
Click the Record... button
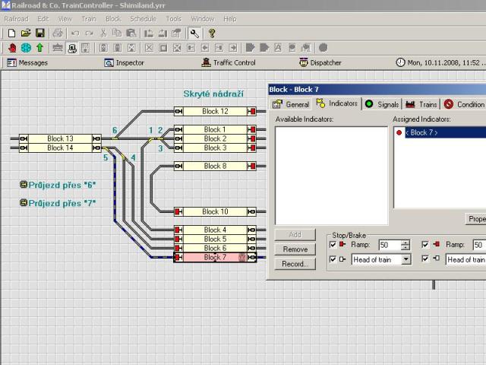tap(295, 264)
